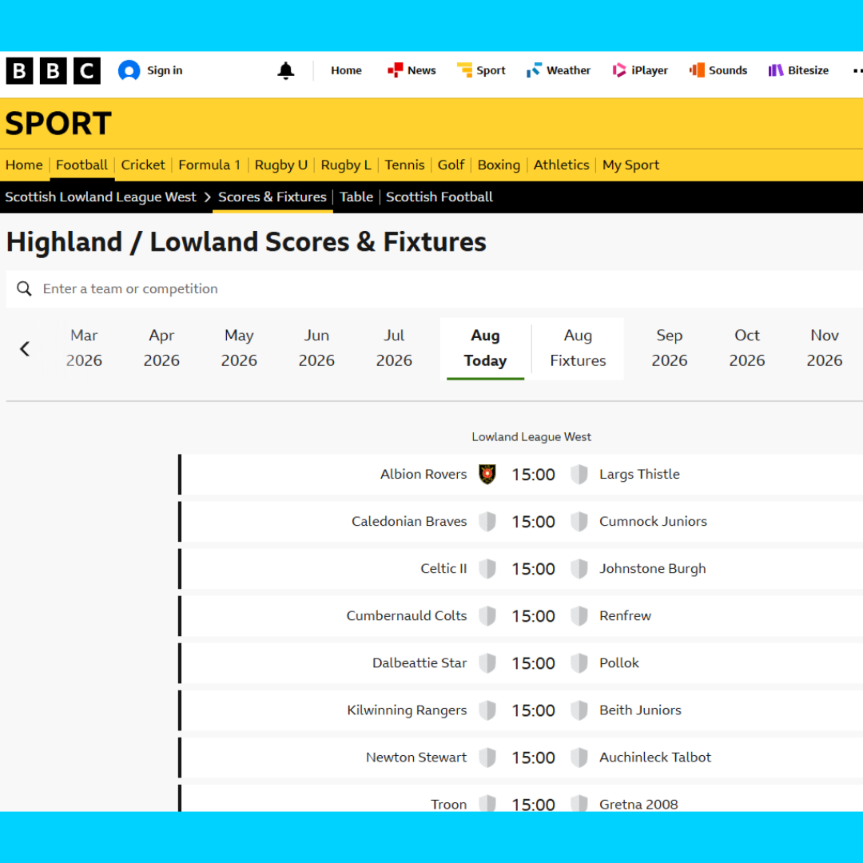Click the Auchinleck Talbot shield badge

579,757
